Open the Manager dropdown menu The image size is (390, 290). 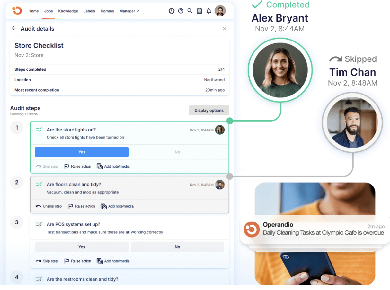pos(129,11)
